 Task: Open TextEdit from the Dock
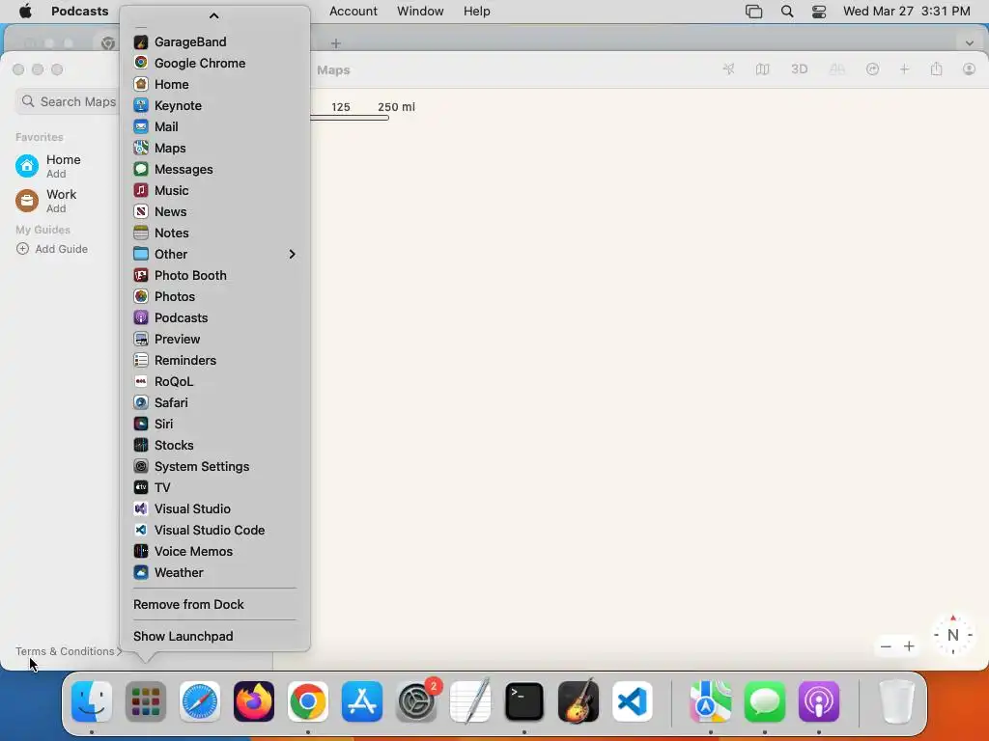point(470,701)
